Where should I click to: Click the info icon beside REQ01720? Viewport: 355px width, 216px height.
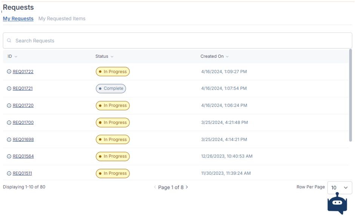coord(9,106)
